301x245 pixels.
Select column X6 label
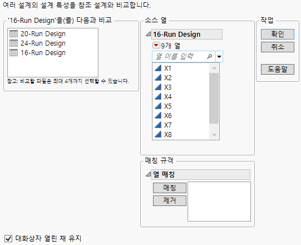[x=167, y=115]
